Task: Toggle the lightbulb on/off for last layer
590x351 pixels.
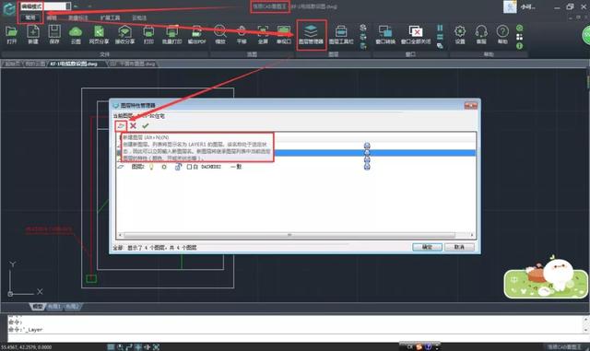Action: [151, 167]
